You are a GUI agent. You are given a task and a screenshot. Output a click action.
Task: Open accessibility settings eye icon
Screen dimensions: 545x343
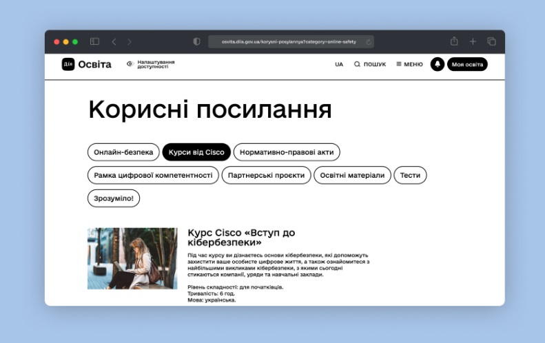click(130, 64)
